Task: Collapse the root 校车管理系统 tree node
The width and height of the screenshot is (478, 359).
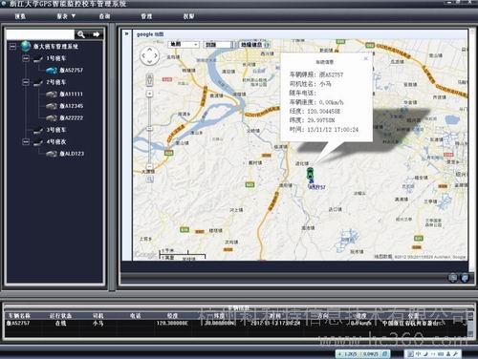Action: pyautogui.click(x=12, y=47)
